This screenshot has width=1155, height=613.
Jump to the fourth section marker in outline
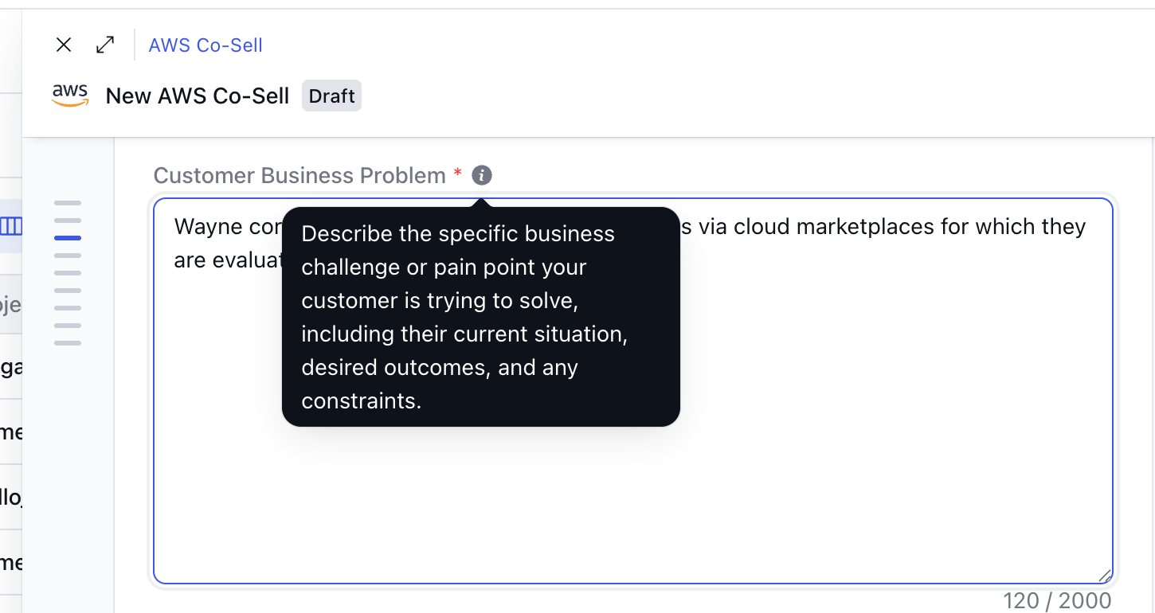68,256
